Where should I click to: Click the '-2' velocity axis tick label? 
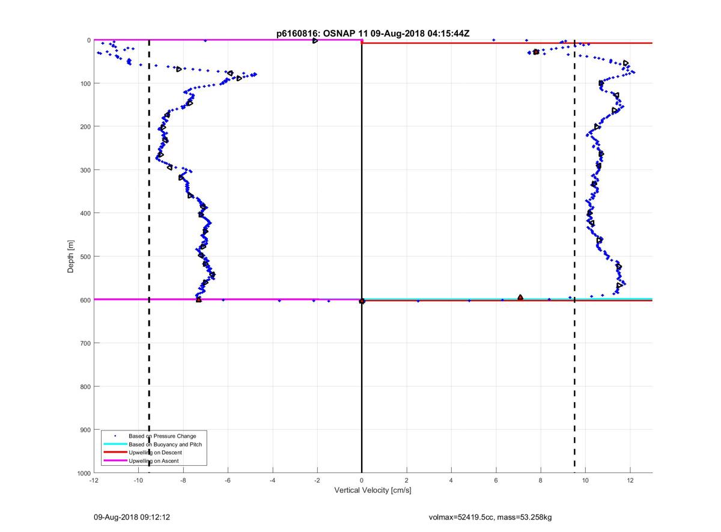click(317, 480)
